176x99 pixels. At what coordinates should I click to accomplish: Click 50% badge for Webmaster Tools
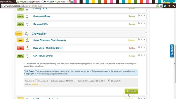(20, 40)
